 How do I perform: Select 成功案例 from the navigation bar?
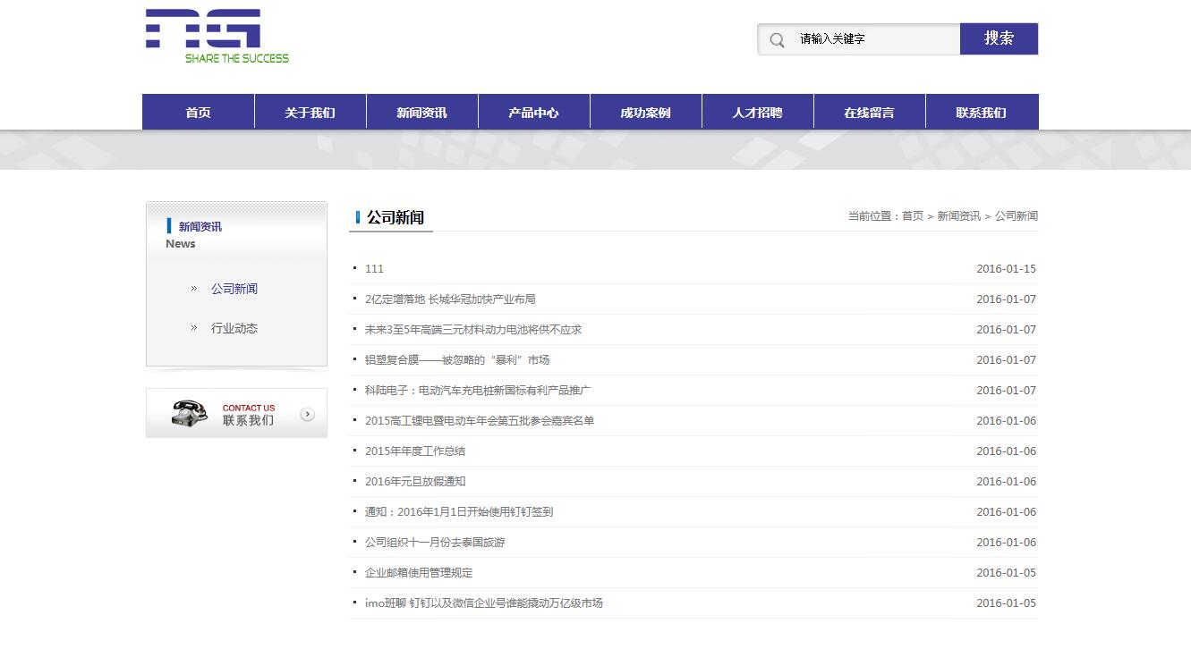(645, 113)
